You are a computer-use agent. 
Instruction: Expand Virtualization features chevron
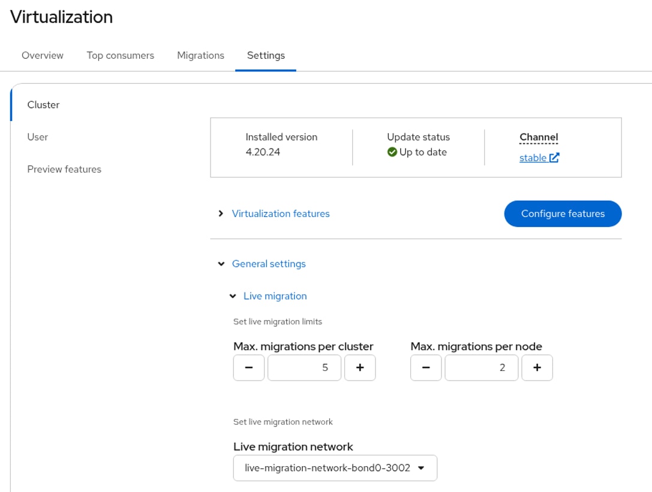click(x=221, y=213)
